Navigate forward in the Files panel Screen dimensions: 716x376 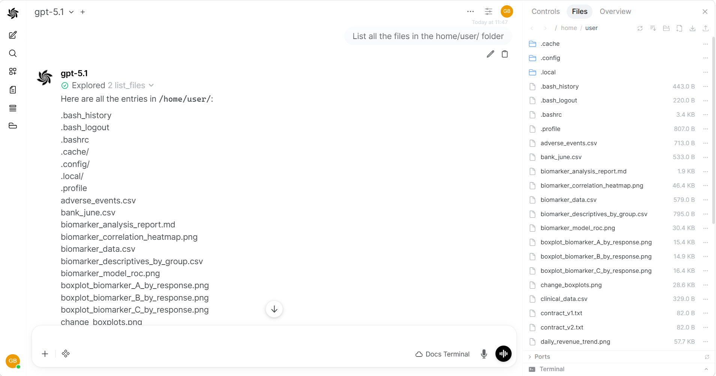545,28
